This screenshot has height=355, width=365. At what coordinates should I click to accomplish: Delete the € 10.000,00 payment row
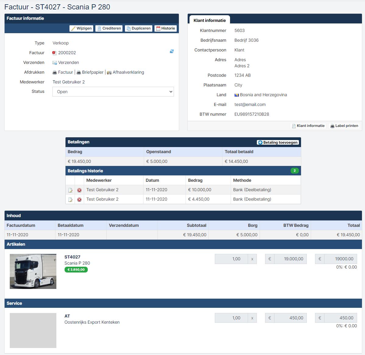(x=80, y=190)
